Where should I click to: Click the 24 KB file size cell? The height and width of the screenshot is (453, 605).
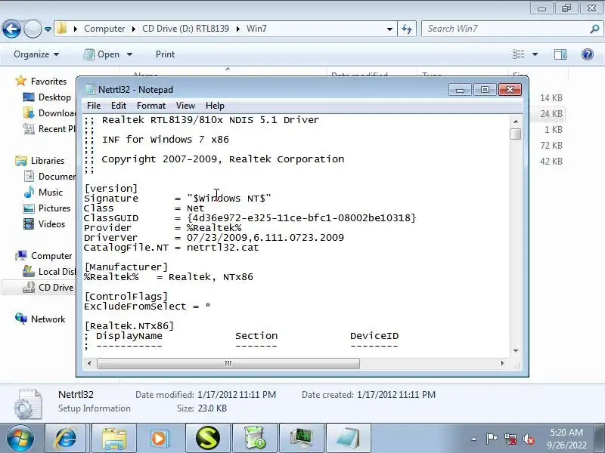[551, 114]
